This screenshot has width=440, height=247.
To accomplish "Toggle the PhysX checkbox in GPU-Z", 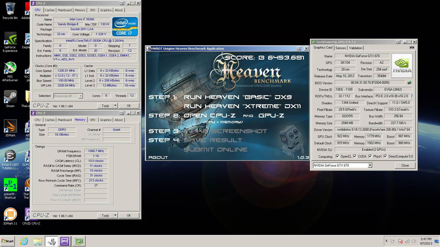I will coord(370,156).
